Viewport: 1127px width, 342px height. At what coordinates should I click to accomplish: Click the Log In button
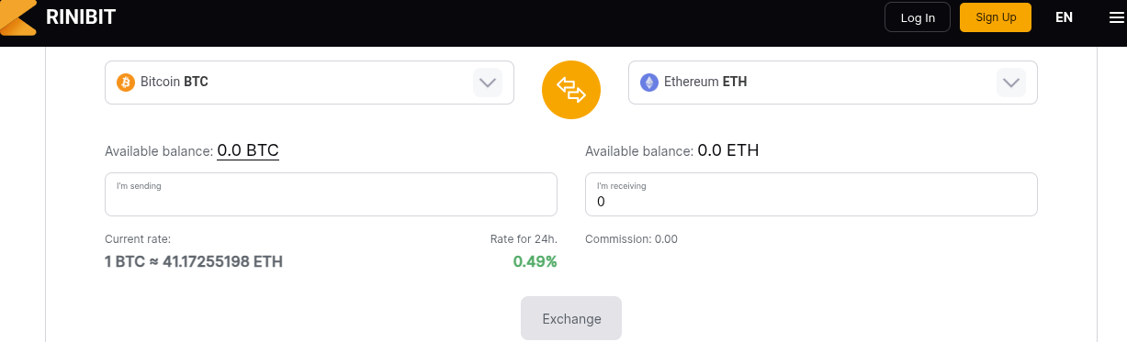pyautogui.click(x=918, y=17)
